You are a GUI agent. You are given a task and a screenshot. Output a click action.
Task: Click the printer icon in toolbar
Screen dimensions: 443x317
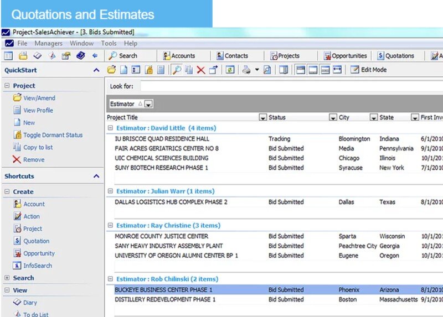pyautogui.click(x=246, y=70)
